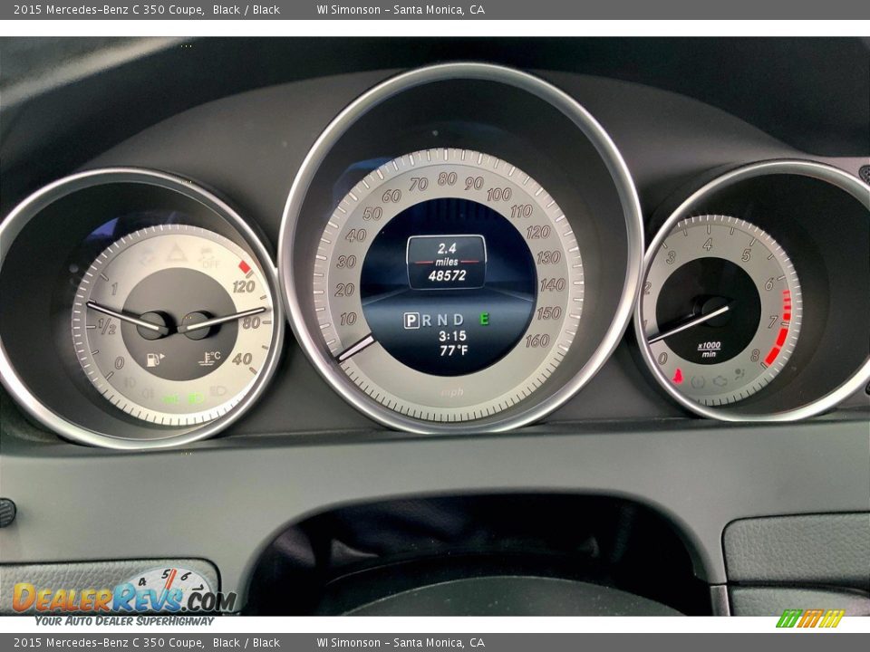This screenshot has height=652, width=870.
Task: Click the fuel gauge needle
Action: pos(125,317)
